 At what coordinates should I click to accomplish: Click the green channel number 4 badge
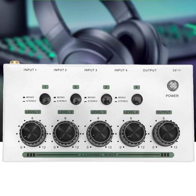pyautogui.click(x=136, y=87)
